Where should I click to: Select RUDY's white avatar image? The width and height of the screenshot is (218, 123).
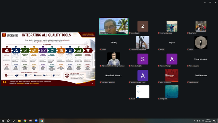pyautogui.click(x=143, y=92)
